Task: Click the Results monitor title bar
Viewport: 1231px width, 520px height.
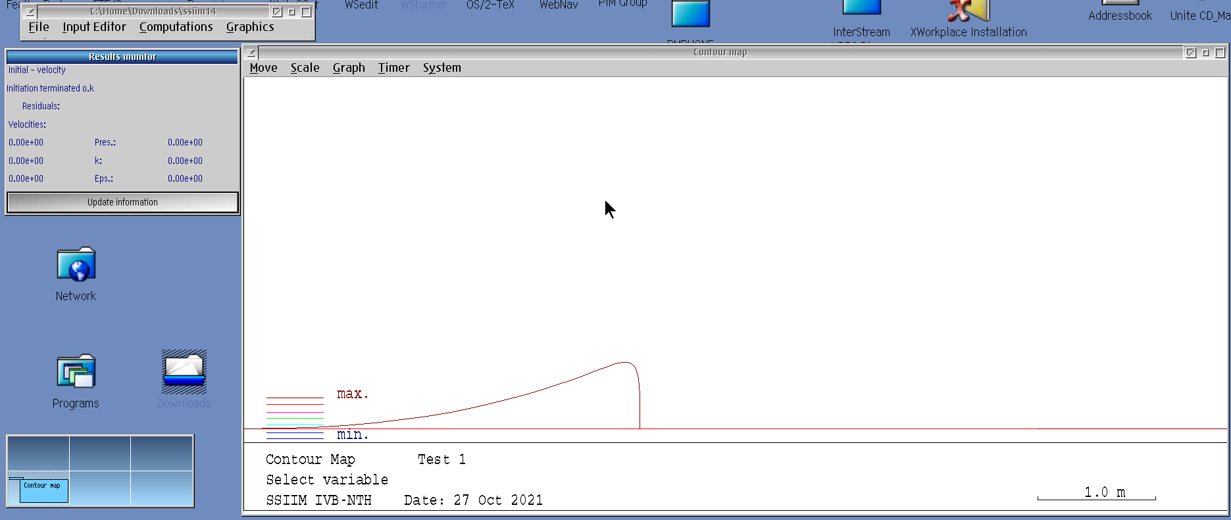Action: point(122,57)
